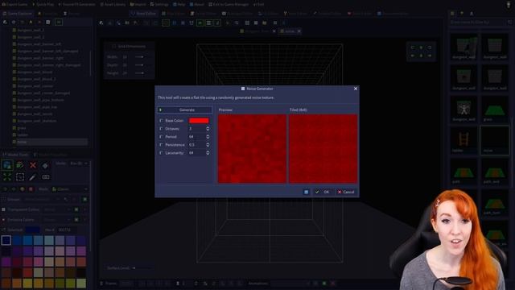Open the Export Game menu item
Viewport: 515px width, 290px height.
click(x=14, y=5)
